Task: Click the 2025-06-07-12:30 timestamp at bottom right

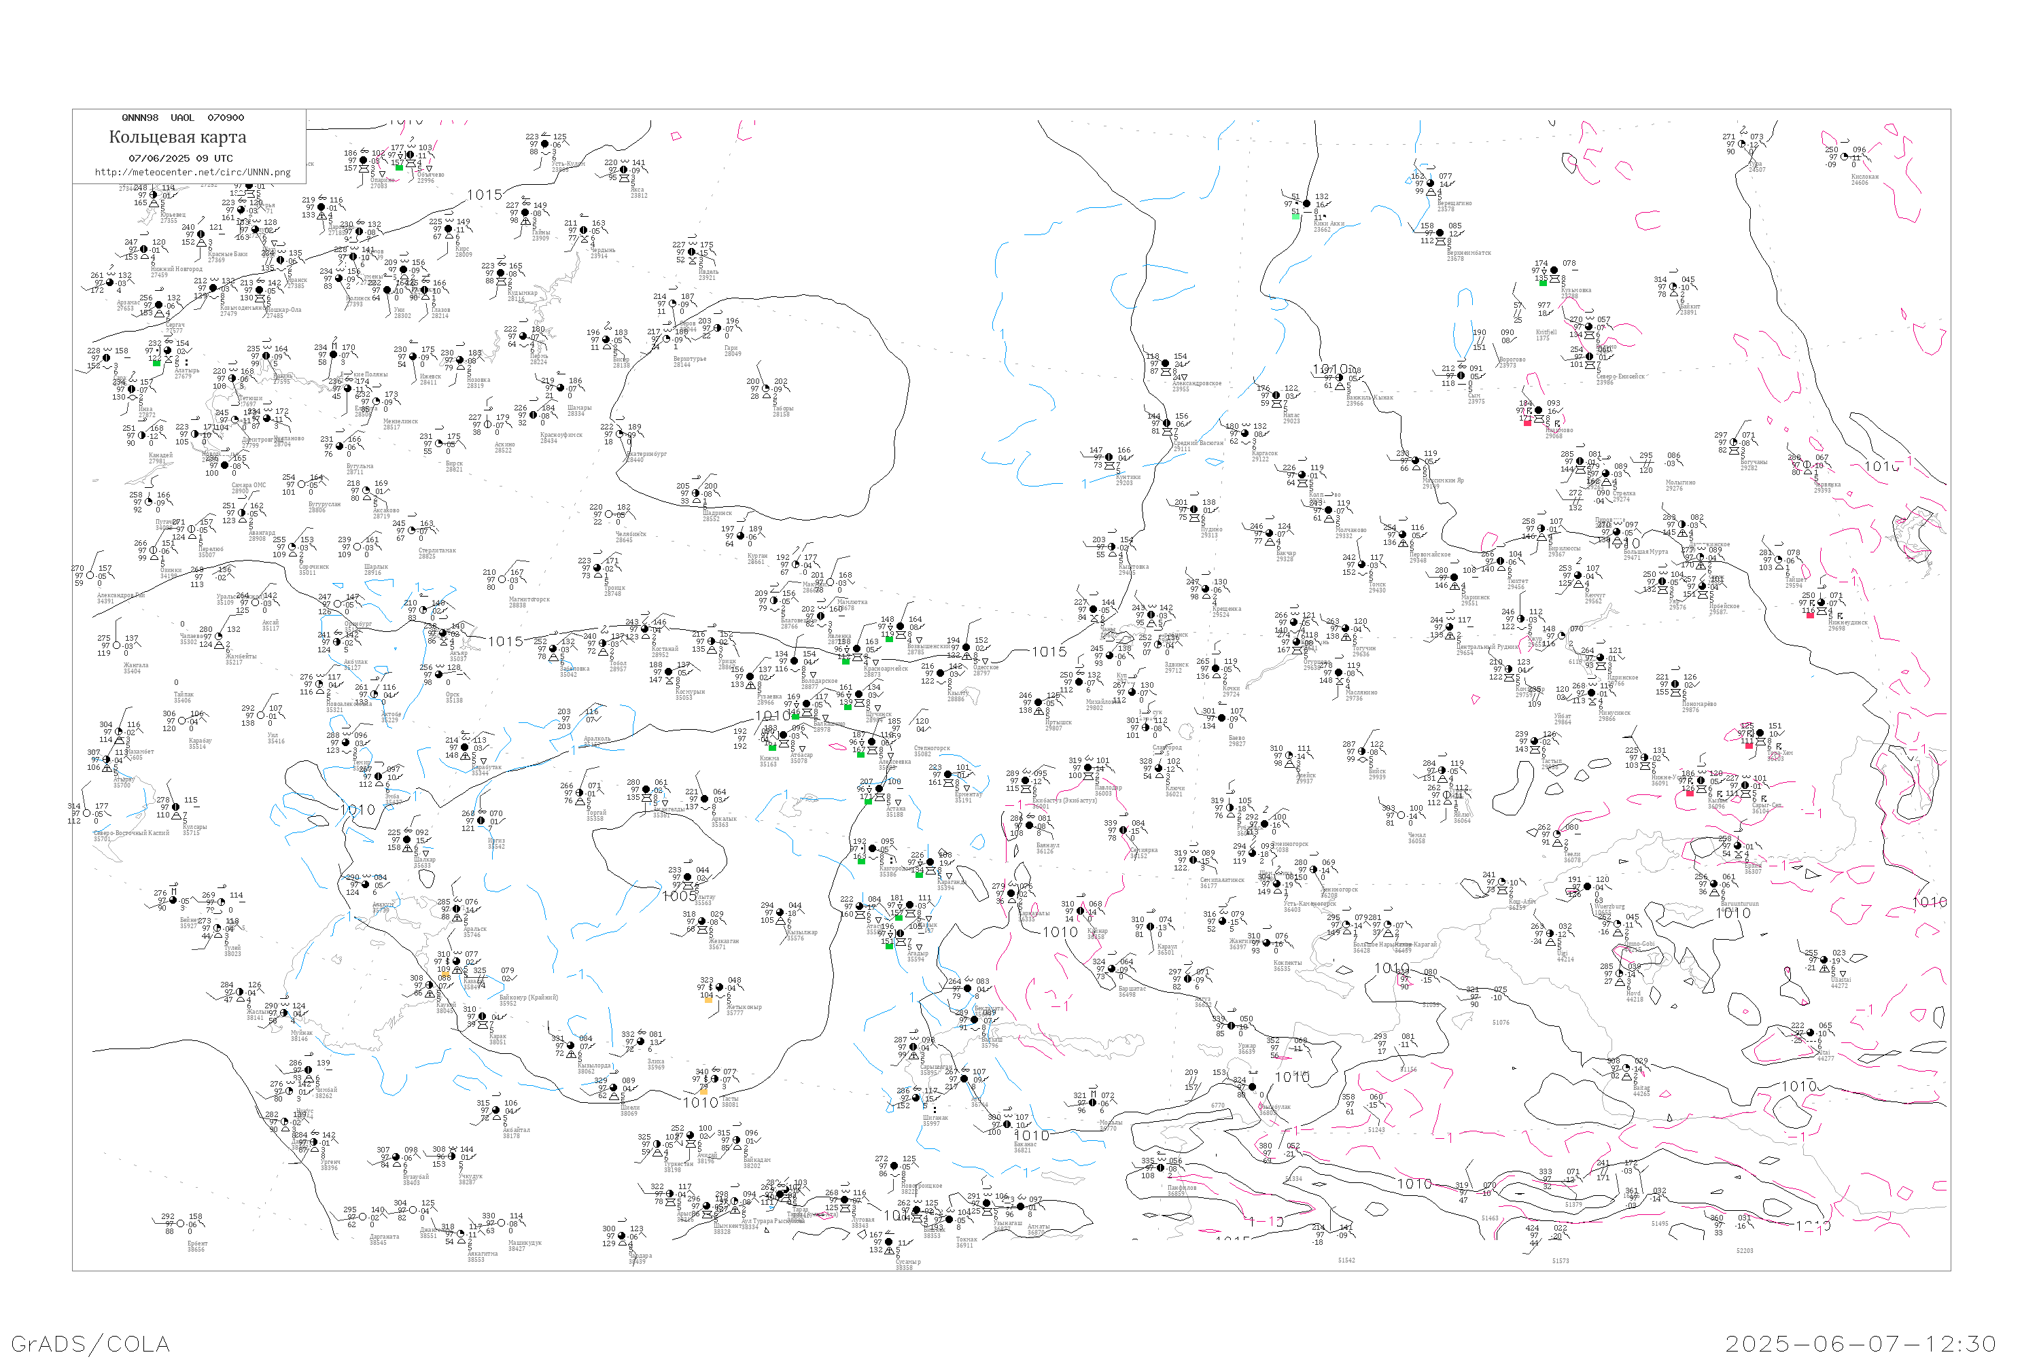Action: [1860, 1343]
